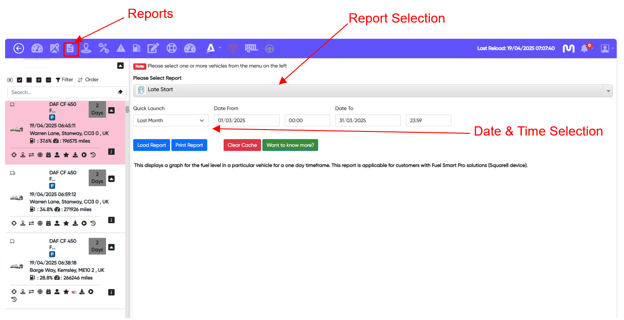Click the steering wheel icon in the toolbar
The height and width of the screenshot is (320, 624).
pos(269,48)
